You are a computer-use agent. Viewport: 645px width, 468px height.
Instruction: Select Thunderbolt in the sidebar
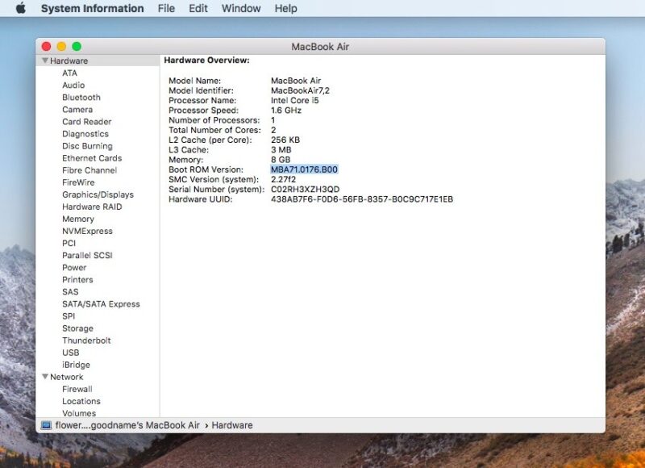point(86,341)
